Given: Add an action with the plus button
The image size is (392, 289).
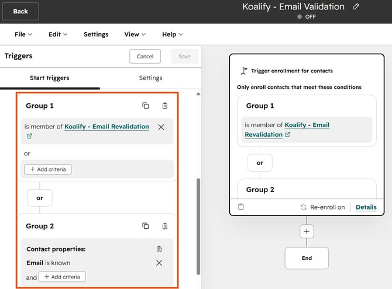Looking at the screenshot, I should point(307,231).
